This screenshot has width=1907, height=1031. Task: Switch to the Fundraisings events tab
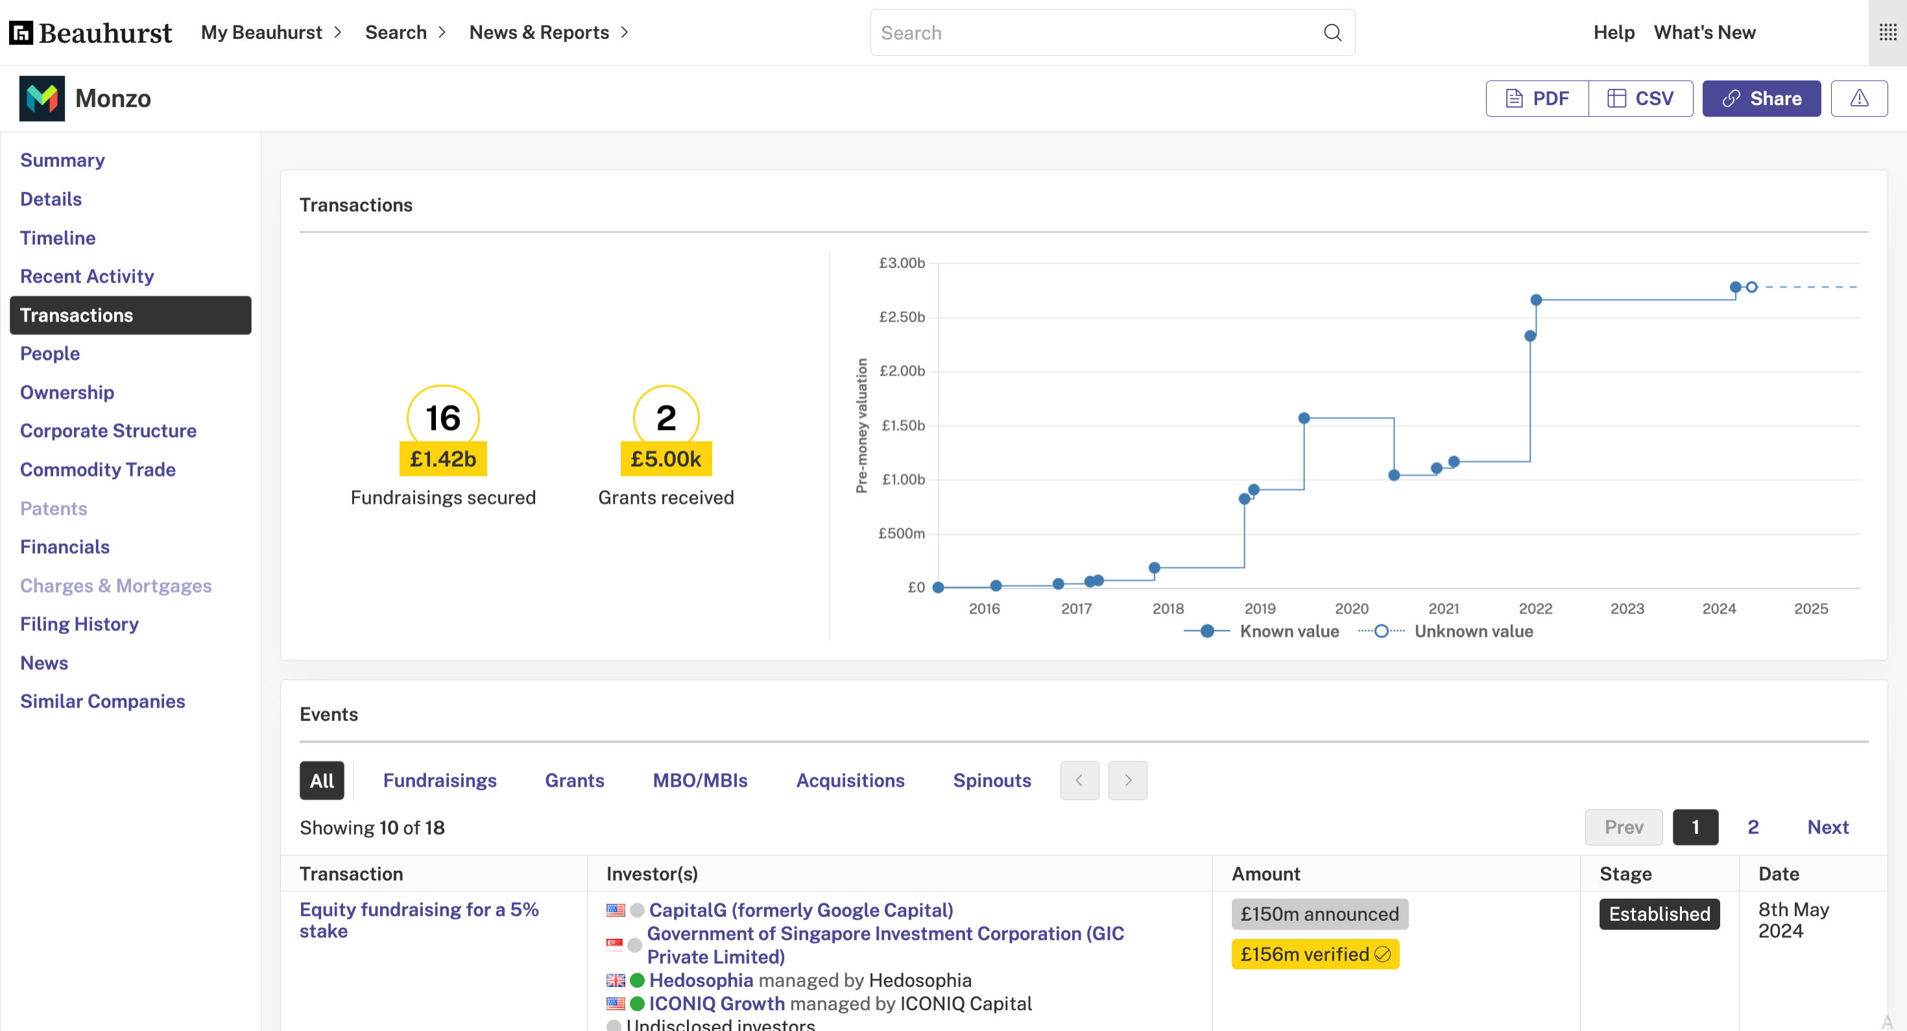point(439,780)
